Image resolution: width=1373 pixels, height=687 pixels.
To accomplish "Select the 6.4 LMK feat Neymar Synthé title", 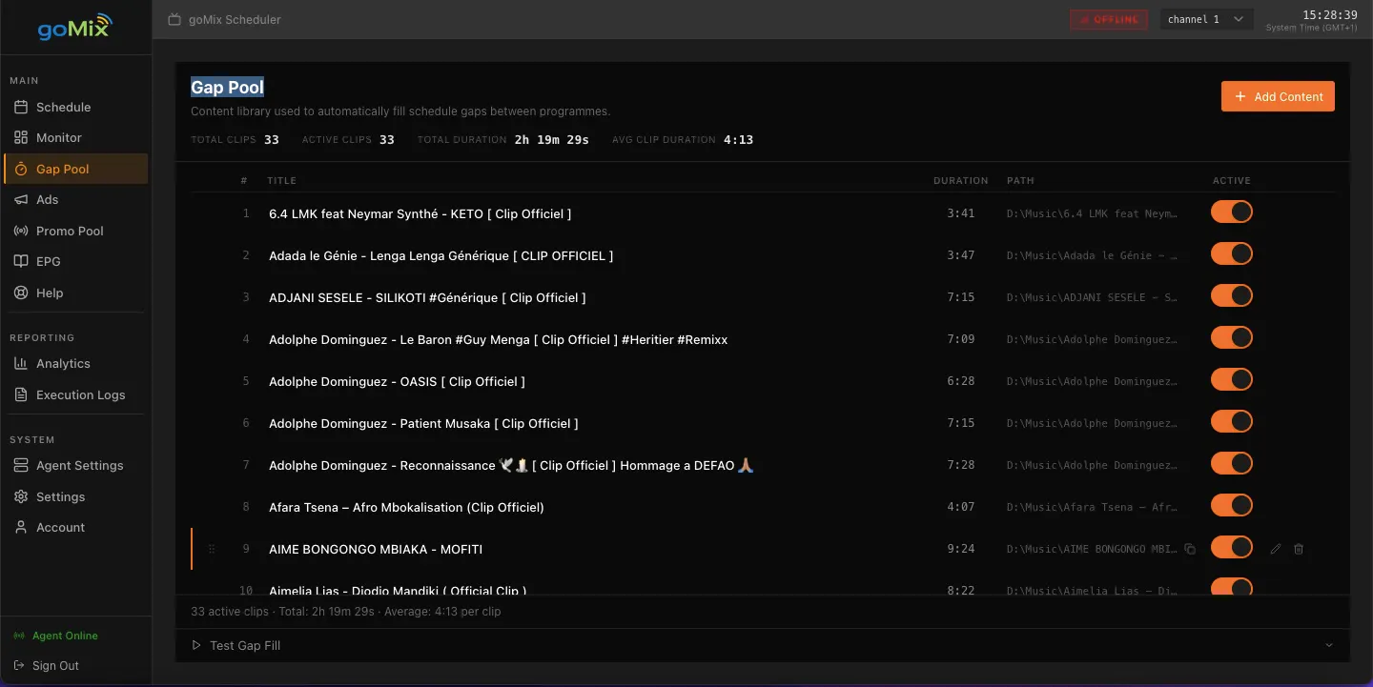I will 420,213.
